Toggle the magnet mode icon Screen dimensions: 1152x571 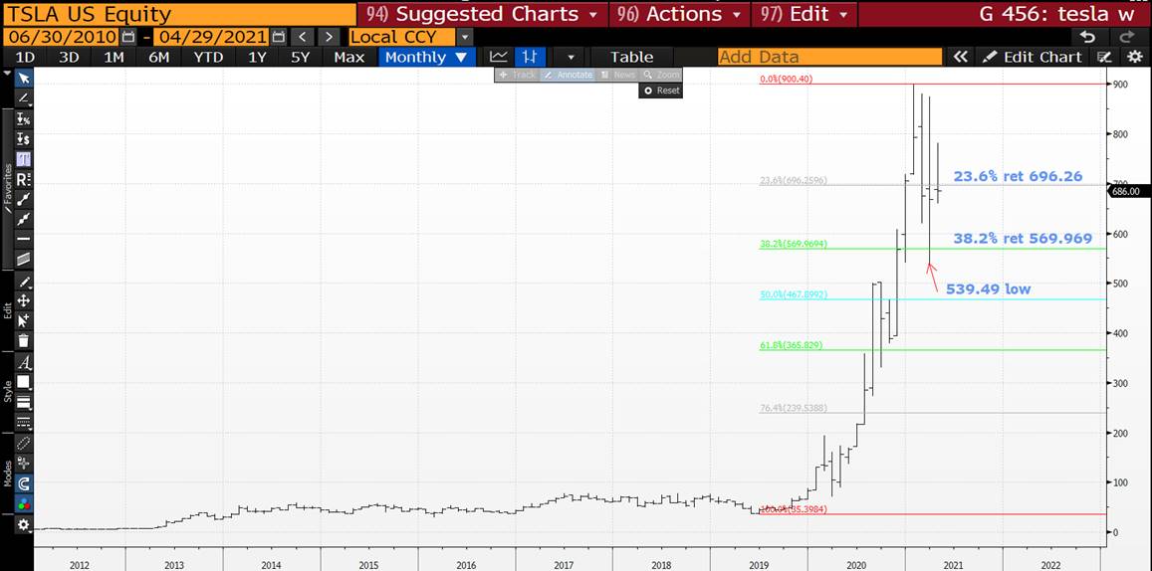(24, 482)
